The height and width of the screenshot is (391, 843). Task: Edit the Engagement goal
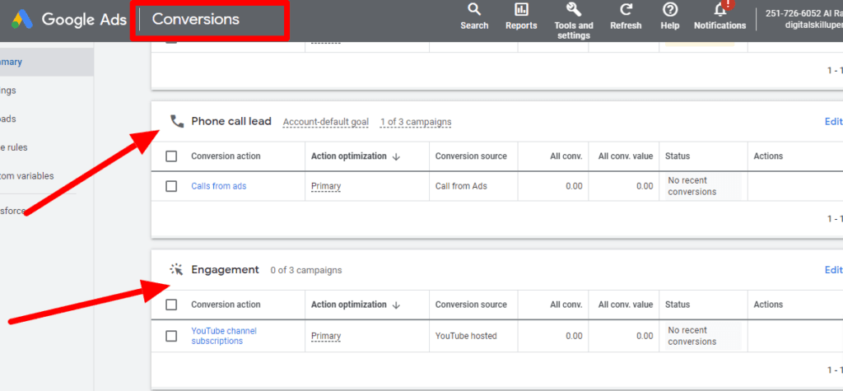(833, 270)
